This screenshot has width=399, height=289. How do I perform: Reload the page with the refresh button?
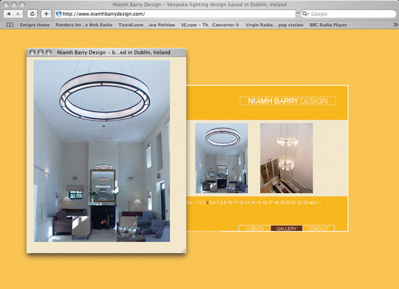[x=33, y=14]
